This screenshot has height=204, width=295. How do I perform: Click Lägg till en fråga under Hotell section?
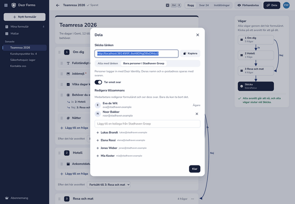coord(74,174)
